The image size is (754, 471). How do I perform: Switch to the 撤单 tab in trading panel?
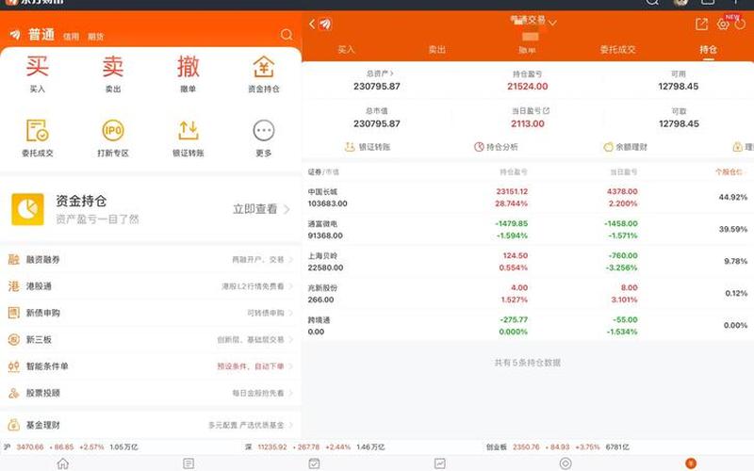528,50
